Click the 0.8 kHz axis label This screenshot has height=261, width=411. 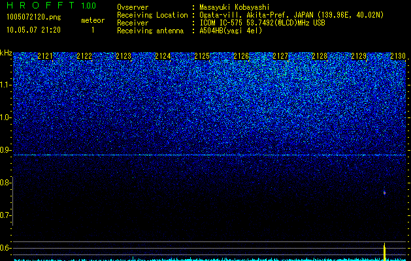5,183
